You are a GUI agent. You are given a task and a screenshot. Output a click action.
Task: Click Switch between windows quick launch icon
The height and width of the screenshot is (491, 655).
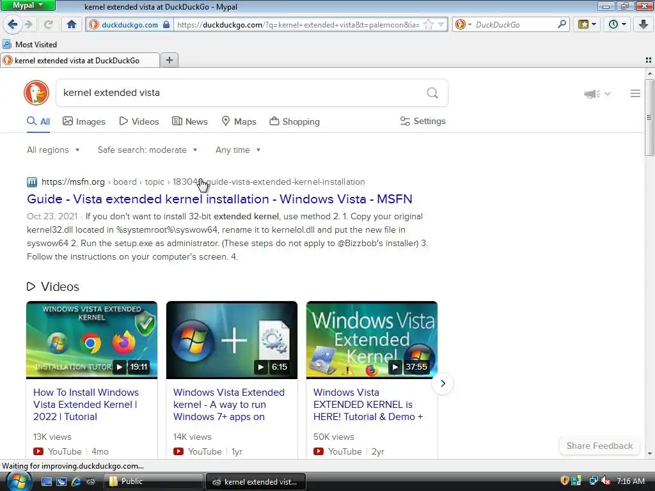(x=61, y=482)
